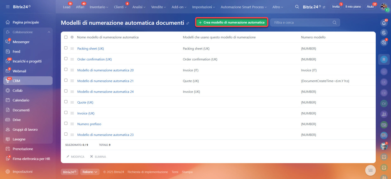The height and width of the screenshot is (179, 391).
Task: Open grid settings gear icon
Action: (72, 37)
